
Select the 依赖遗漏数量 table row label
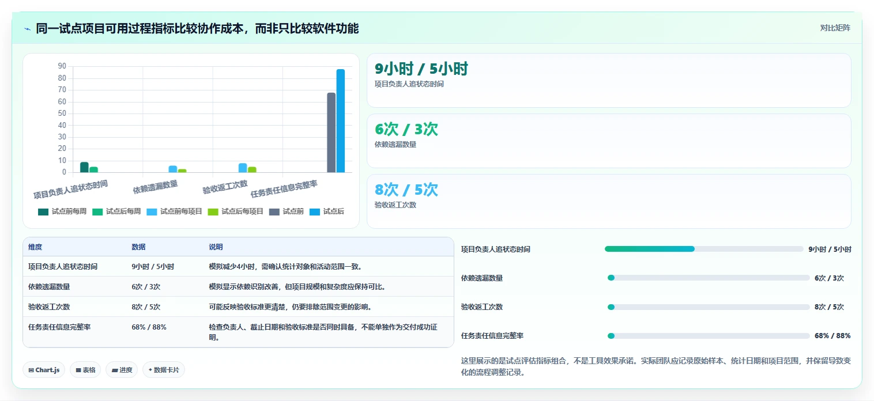(x=49, y=286)
